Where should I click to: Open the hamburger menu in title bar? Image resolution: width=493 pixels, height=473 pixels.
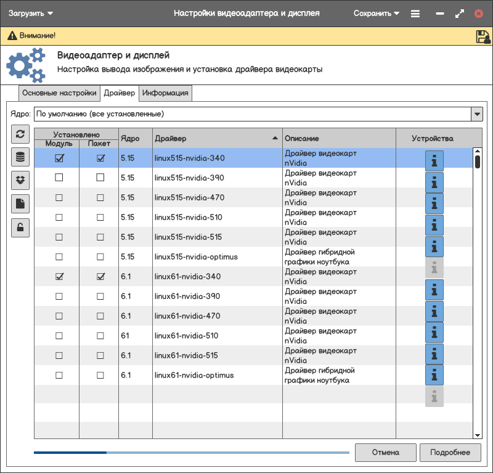415,13
